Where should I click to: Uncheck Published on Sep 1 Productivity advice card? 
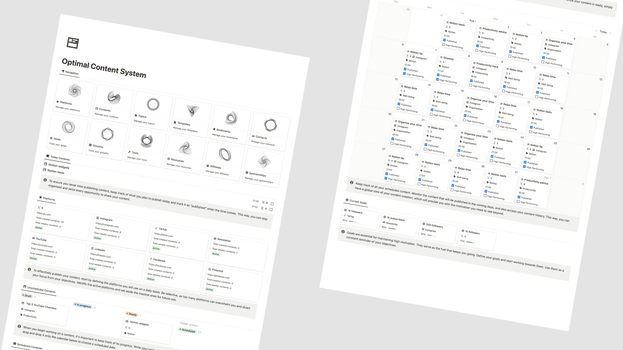(519, 197)
